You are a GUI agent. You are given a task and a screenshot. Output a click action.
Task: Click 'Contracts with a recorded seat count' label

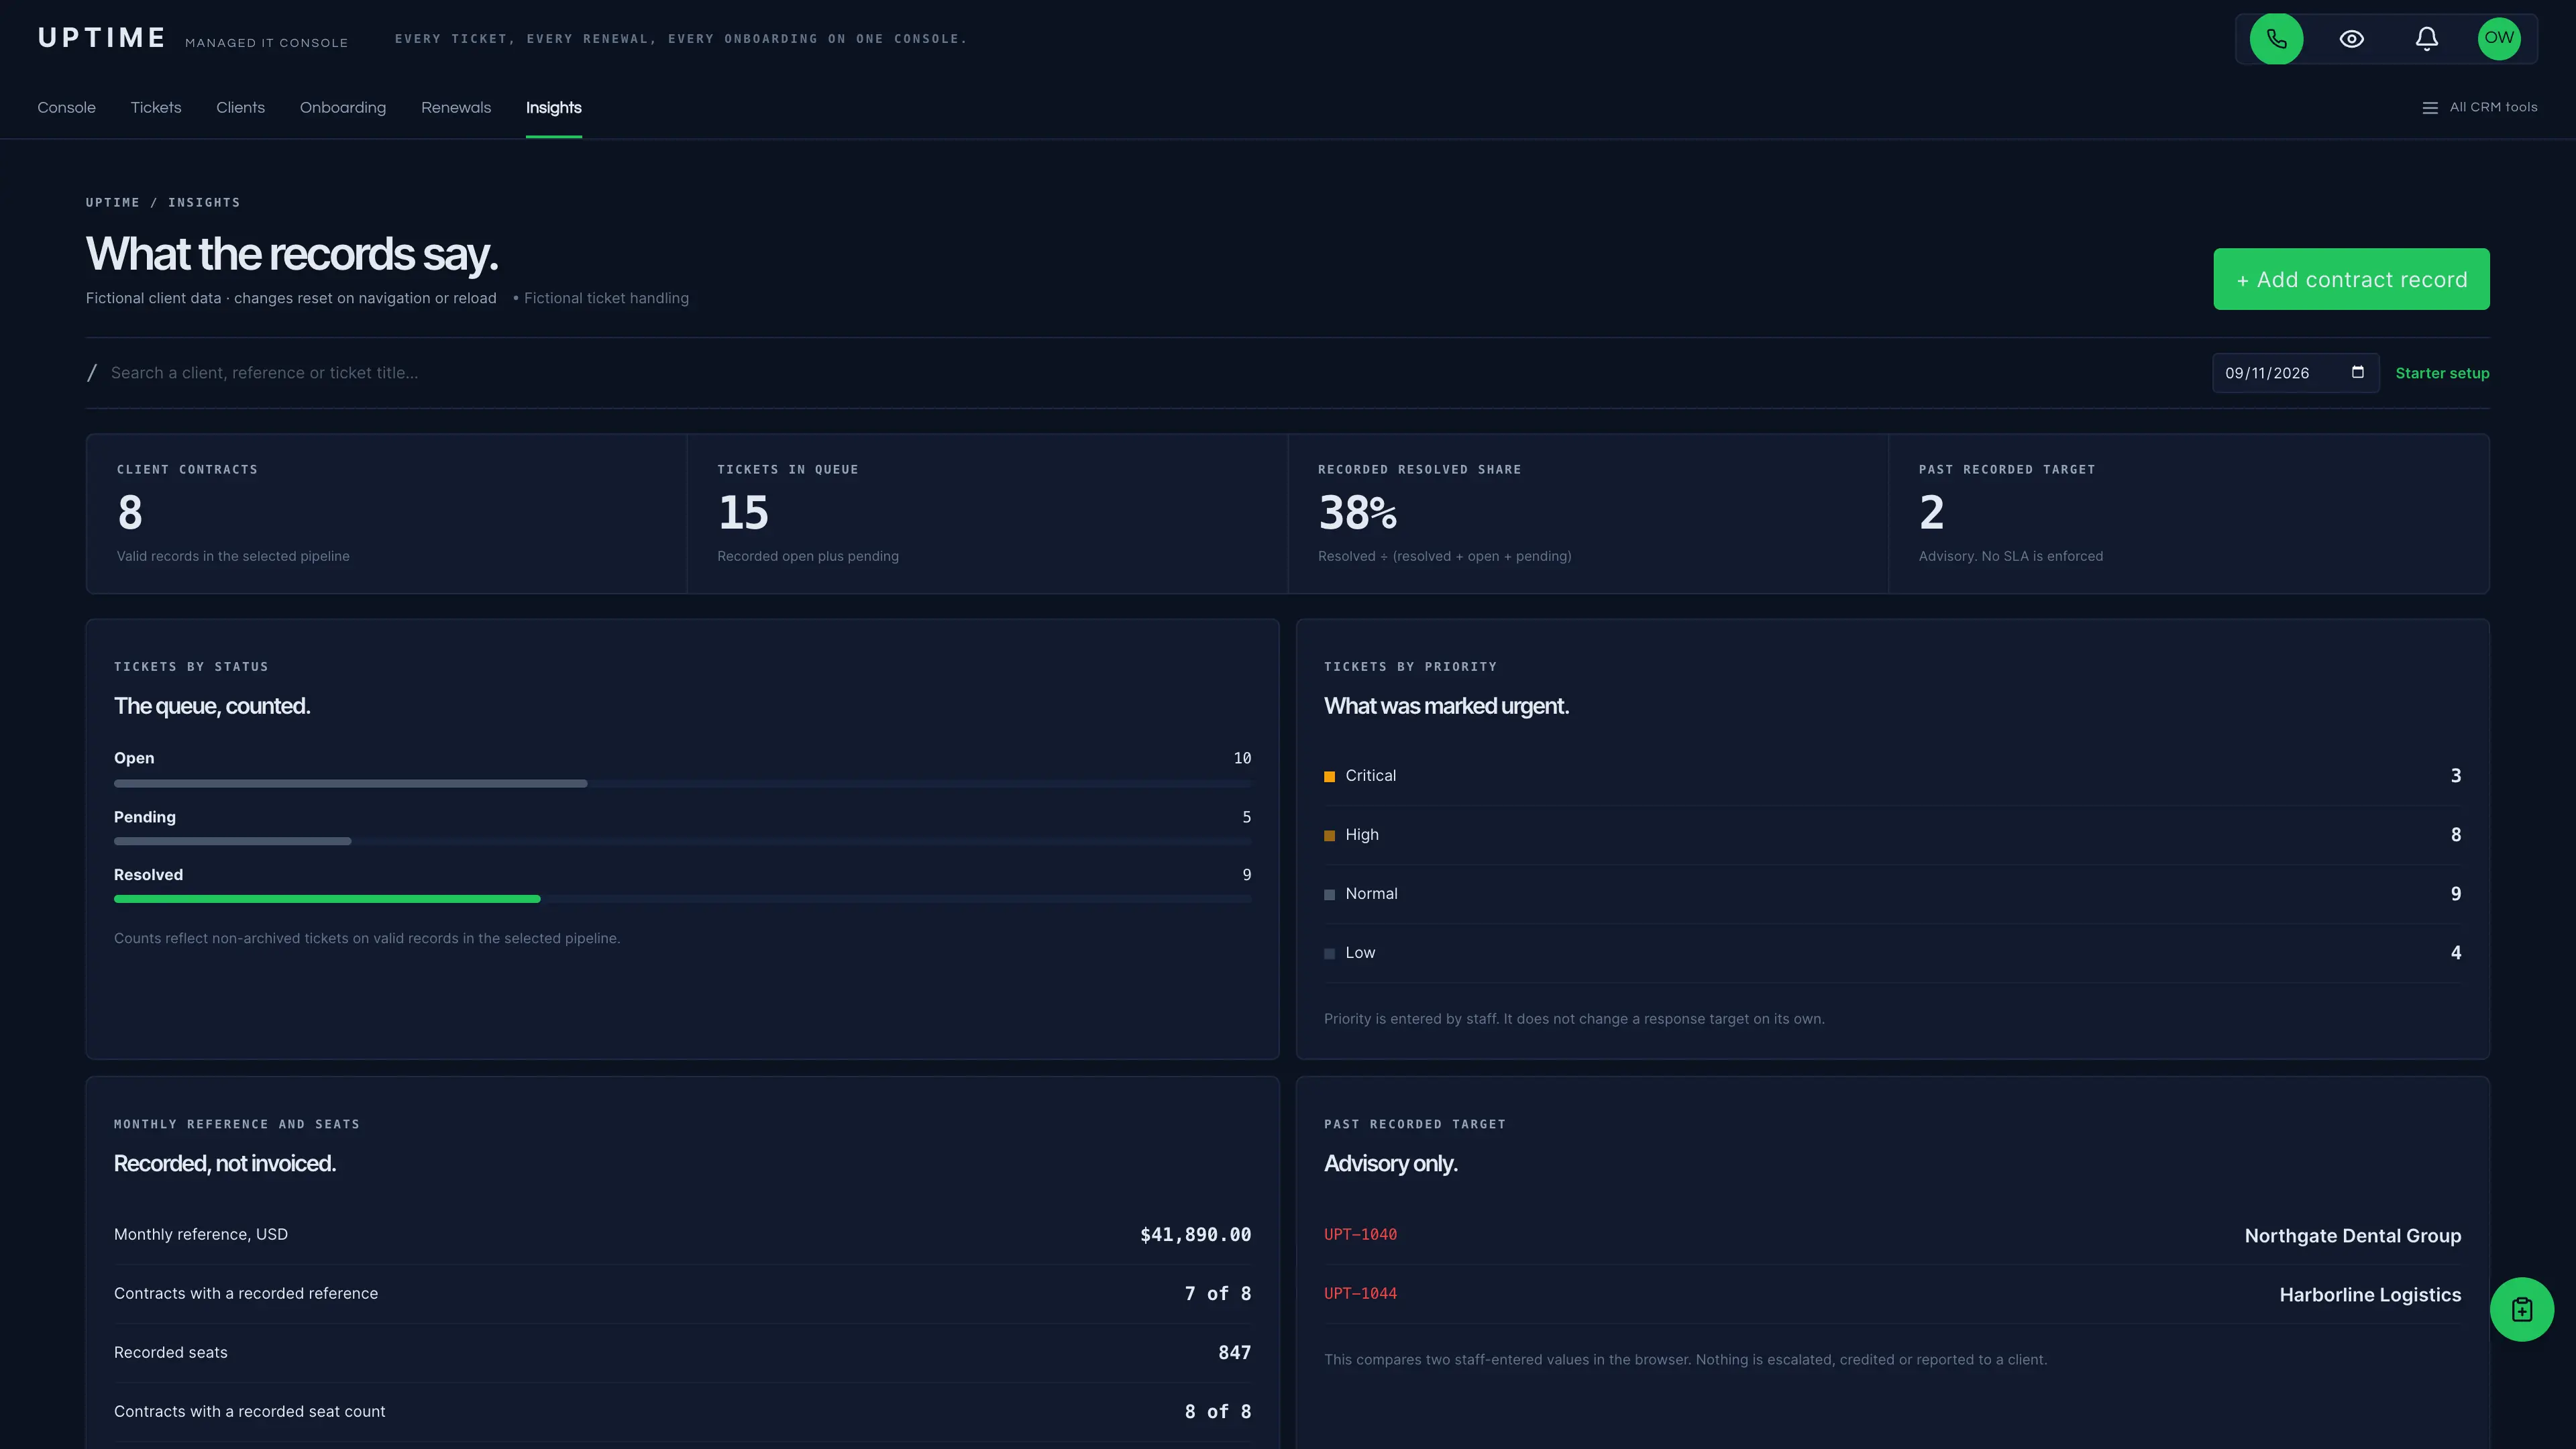tap(249, 1412)
